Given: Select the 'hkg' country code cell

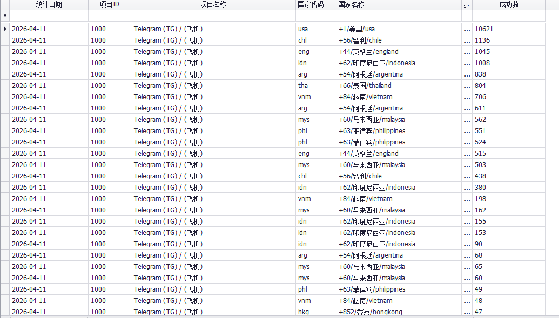Looking at the screenshot, I should pyautogui.click(x=316, y=312).
